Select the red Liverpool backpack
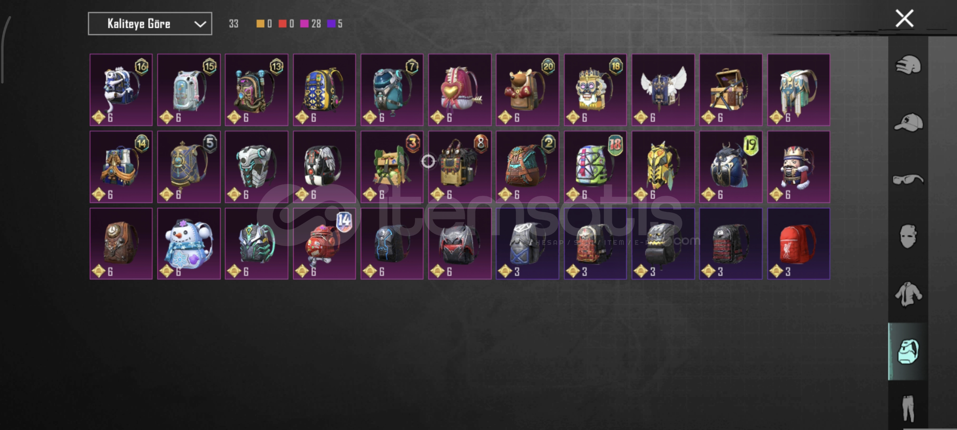Viewport: 957px width, 430px height. coord(799,244)
